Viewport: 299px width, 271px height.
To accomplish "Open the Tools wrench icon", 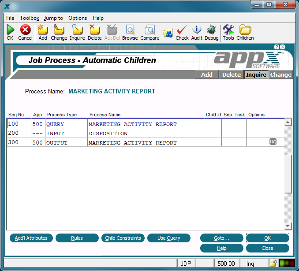I will click(228, 30).
